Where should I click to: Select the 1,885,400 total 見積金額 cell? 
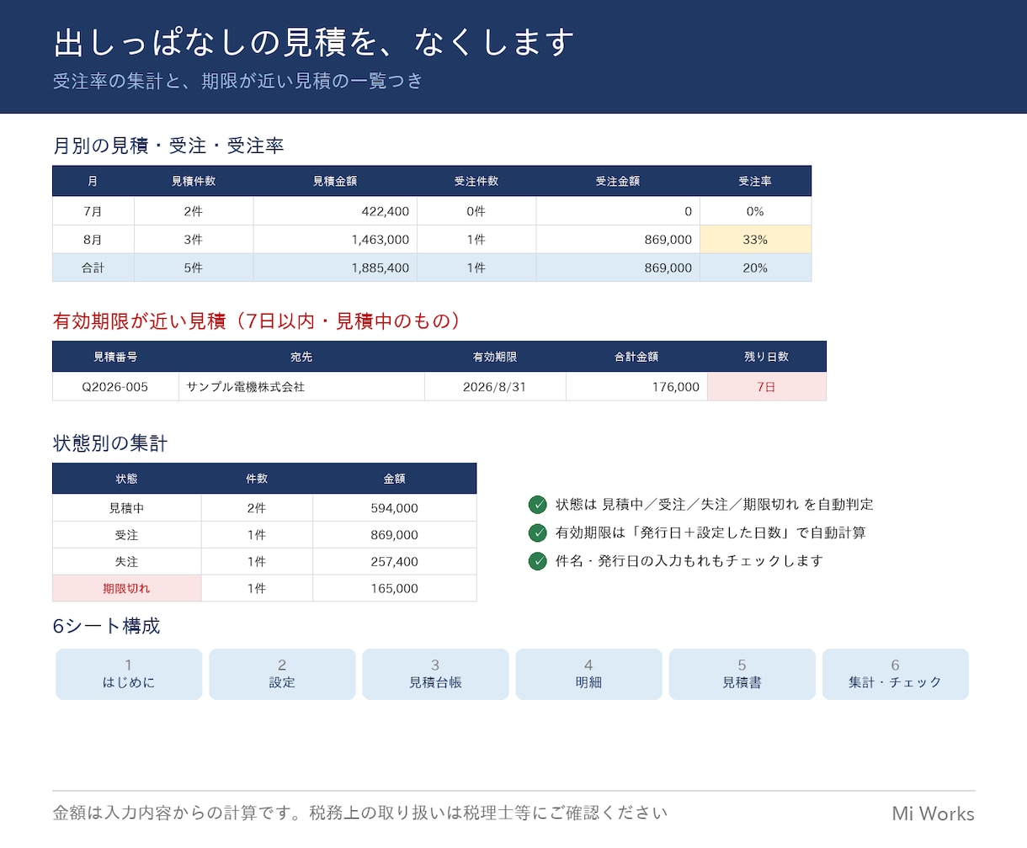[x=335, y=268]
